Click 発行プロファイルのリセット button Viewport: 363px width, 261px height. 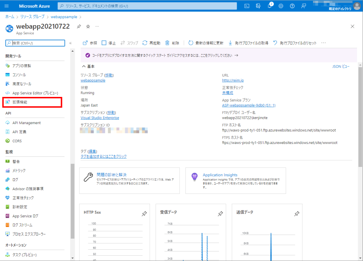pyautogui.click(x=295, y=43)
